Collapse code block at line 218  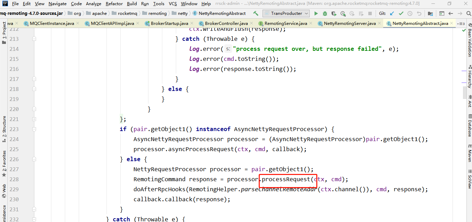pos(34,89)
